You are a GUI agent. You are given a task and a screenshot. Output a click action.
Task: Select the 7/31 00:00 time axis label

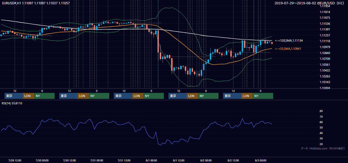pos(97,160)
